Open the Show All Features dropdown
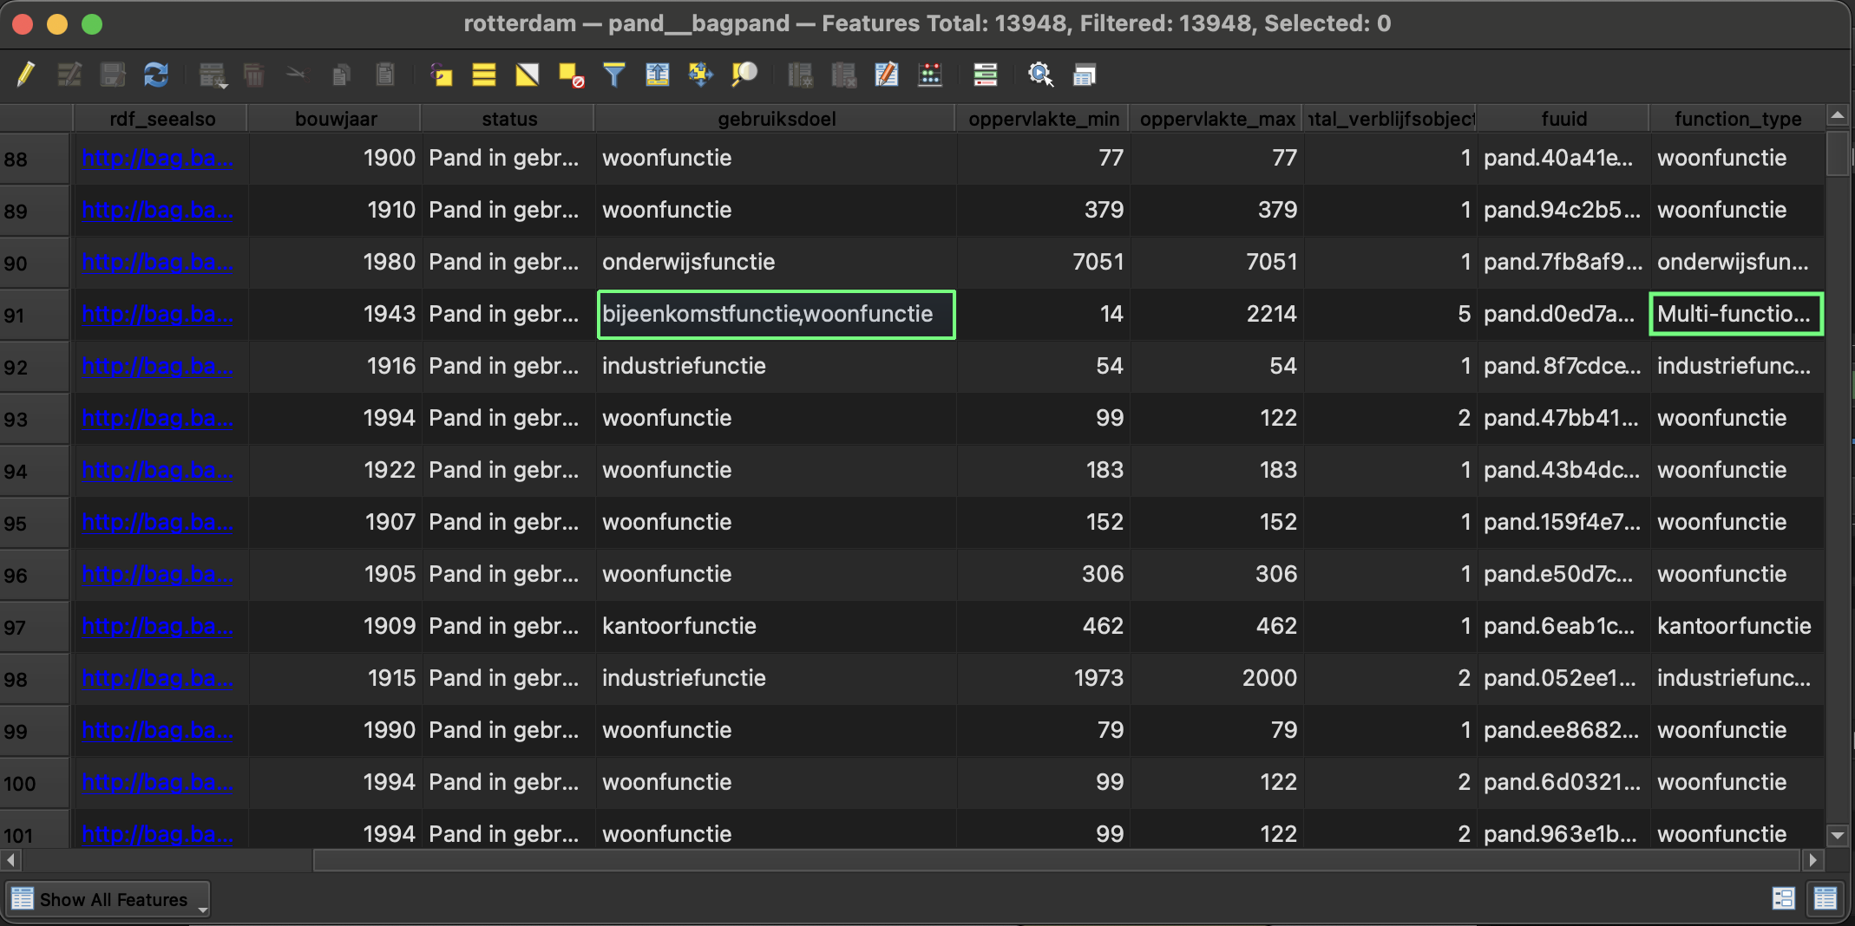Screen dimensions: 1855x926 (x=108, y=900)
